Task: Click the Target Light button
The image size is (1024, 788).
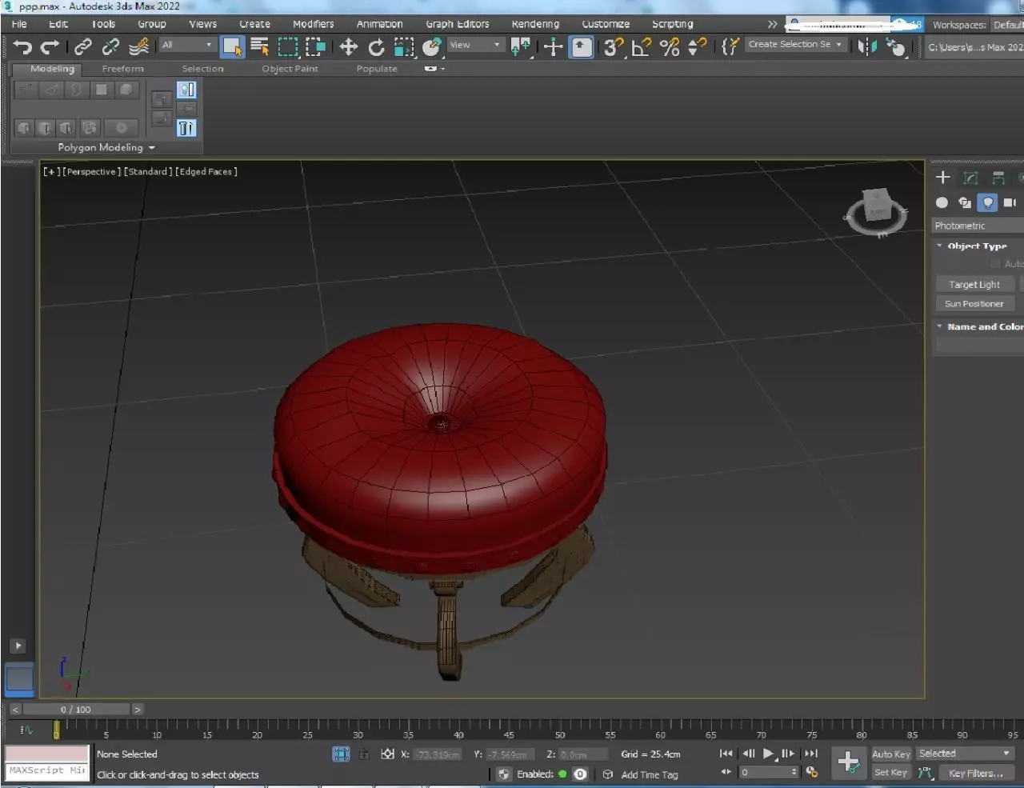Action: coord(974,284)
